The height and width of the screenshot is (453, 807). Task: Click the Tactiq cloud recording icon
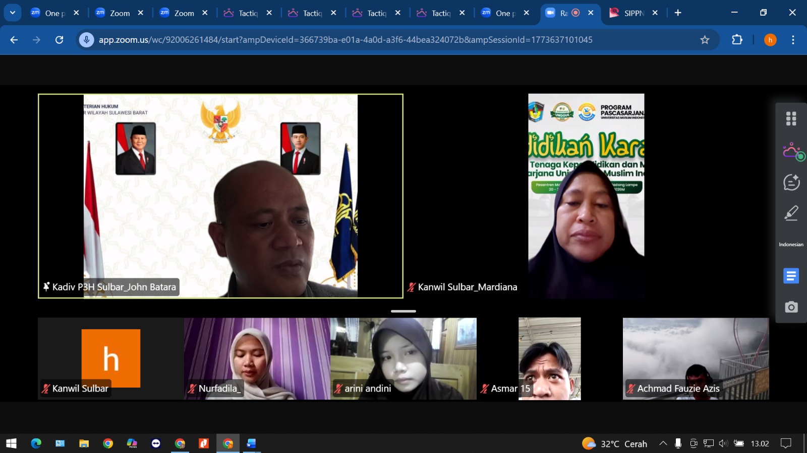792,152
